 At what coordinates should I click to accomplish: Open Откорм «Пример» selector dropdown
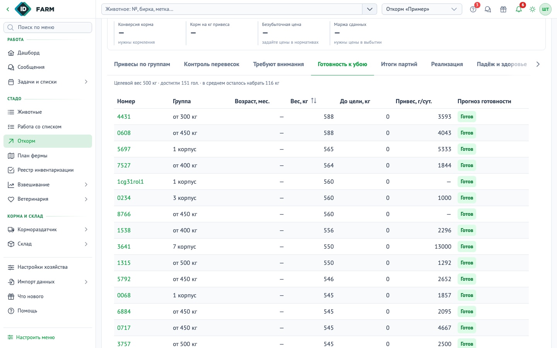[422, 9]
